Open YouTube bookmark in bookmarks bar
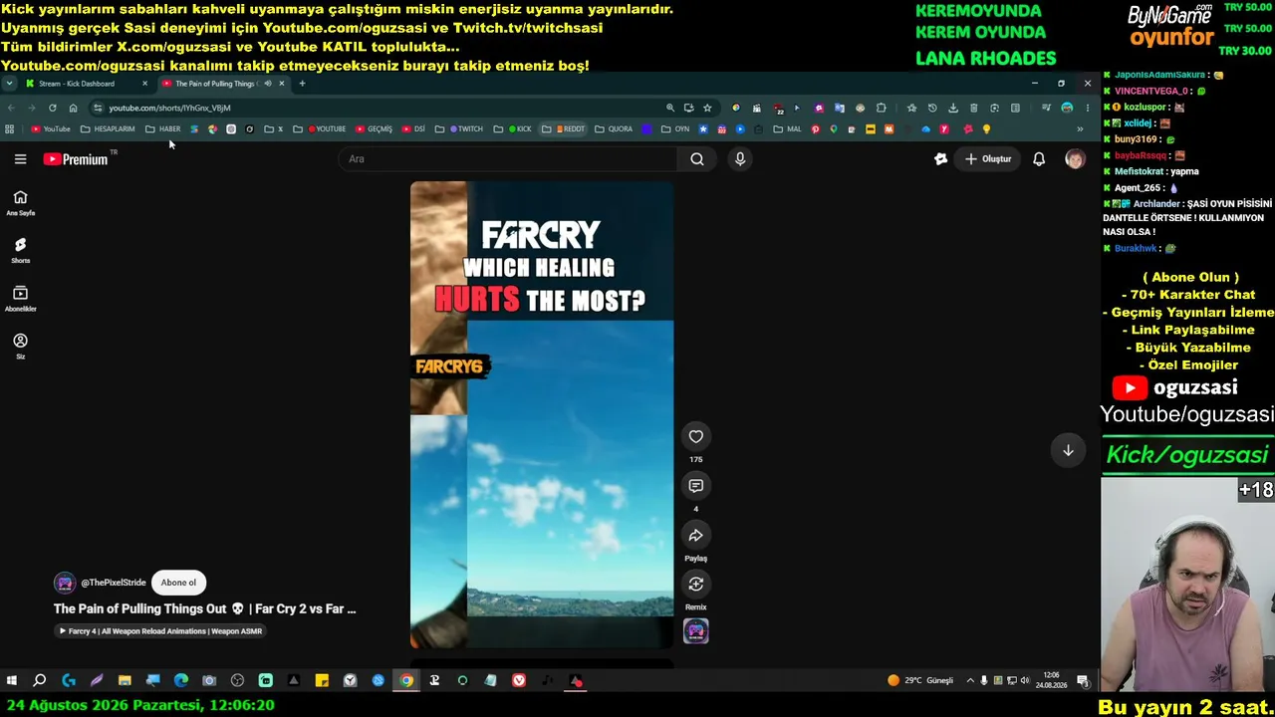The width and height of the screenshot is (1275, 717). tap(51, 129)
